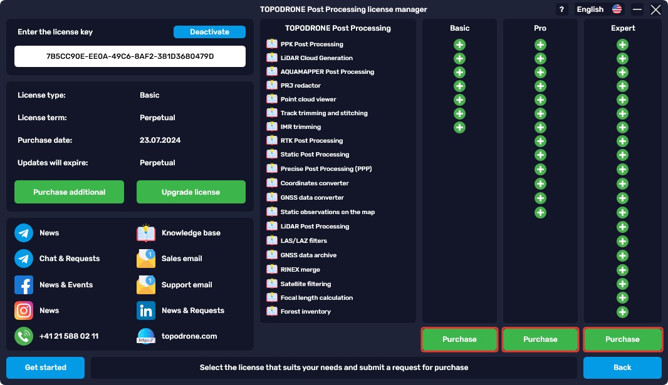This screenshot has height=385, width=668.
Task: Open Telegram Chat & Requests icon
Action: (x=24, y=259)
